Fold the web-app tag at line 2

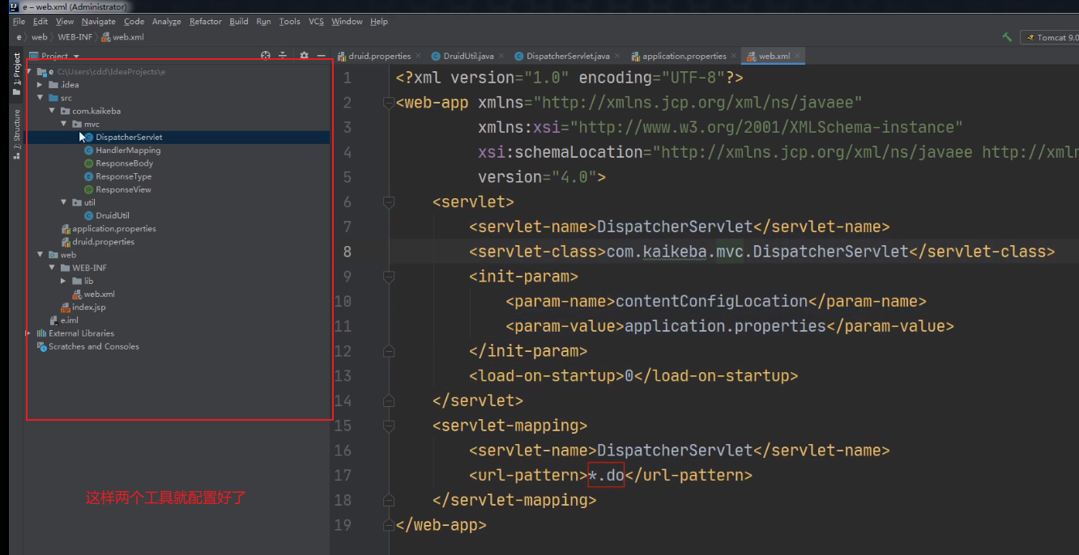pyautogui.click(x=389, y=103)
